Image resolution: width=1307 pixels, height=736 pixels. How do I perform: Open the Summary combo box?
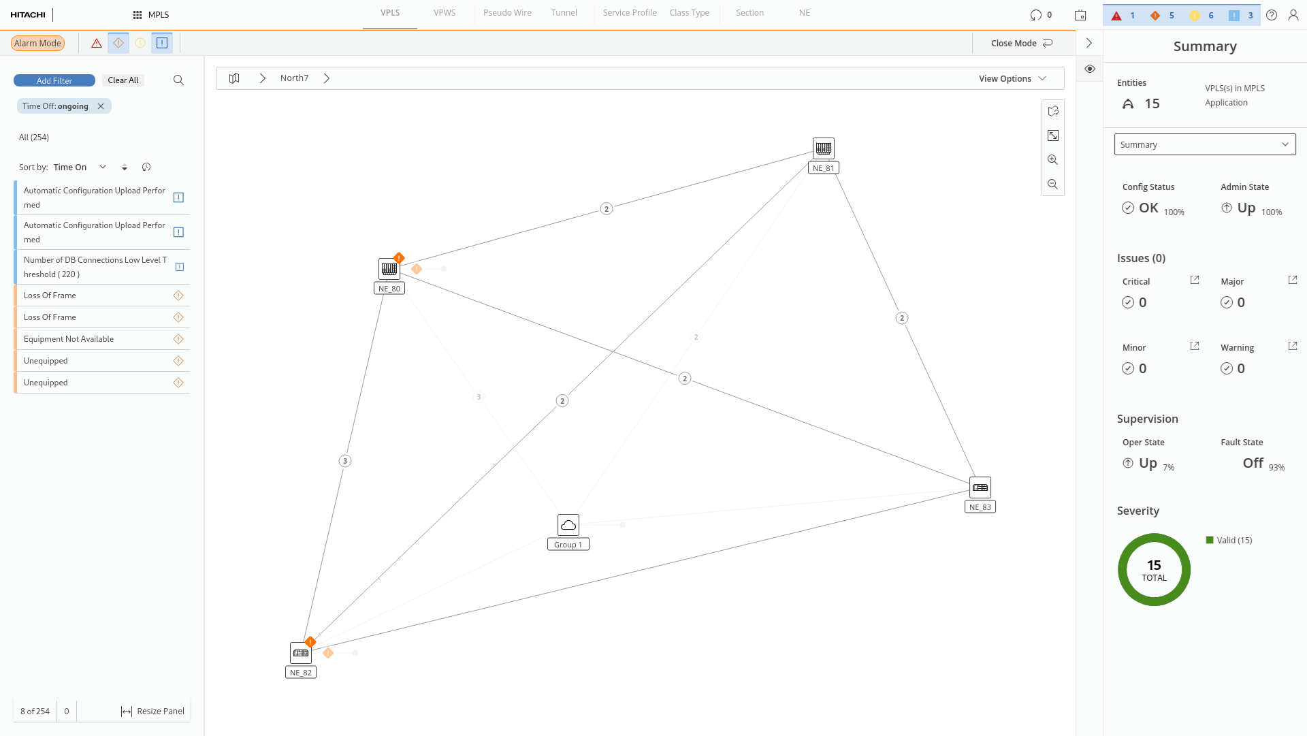[1204, 144]
